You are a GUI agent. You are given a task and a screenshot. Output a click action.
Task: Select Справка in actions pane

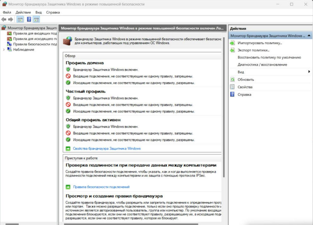coord(244,94)
